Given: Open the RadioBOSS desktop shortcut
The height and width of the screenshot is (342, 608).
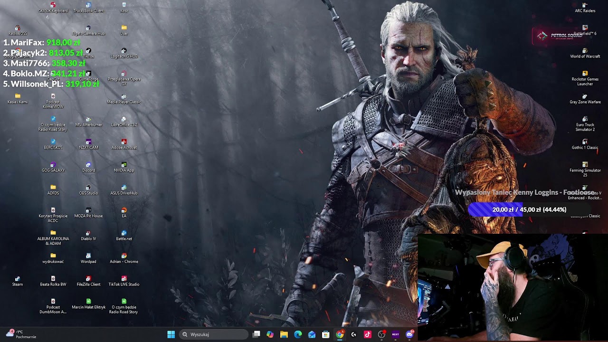Looking at the screenshot, I should pyautogui.click(x=18, y=30).
